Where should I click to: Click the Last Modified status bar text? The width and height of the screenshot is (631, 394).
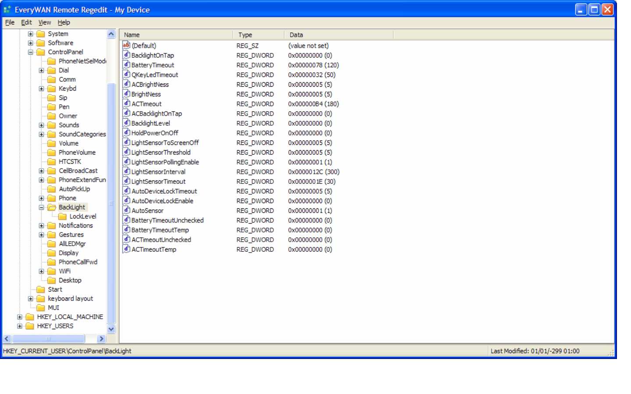click(x=535, y=351)
